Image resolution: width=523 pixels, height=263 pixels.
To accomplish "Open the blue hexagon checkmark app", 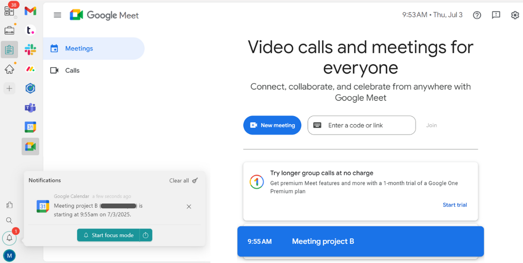I will point(30,88).
